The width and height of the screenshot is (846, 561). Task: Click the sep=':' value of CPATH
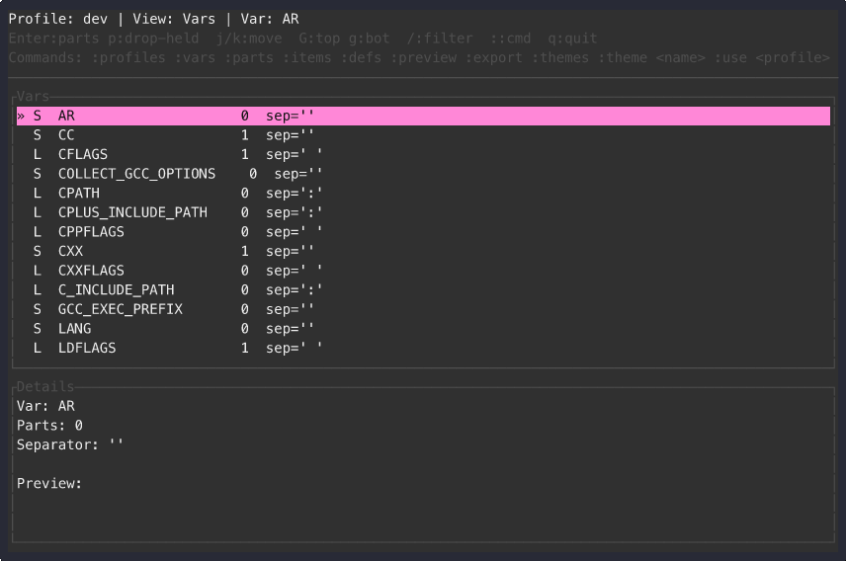click(295, 194)
